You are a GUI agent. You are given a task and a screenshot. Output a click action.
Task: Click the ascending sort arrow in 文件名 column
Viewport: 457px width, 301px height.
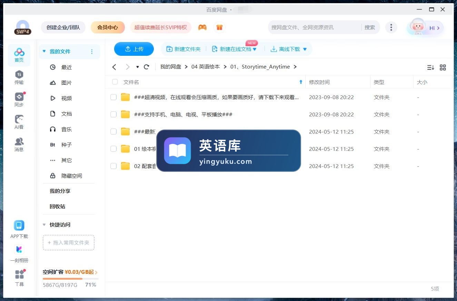point(301,82)
